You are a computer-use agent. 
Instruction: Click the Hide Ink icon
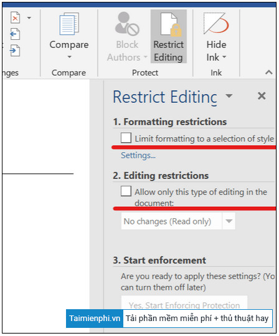(x=216, y=23)
